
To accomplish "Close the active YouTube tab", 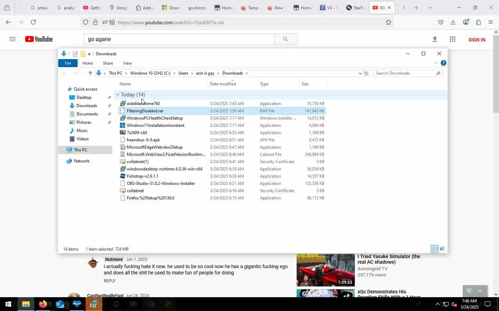I will (x=389, y=8).
